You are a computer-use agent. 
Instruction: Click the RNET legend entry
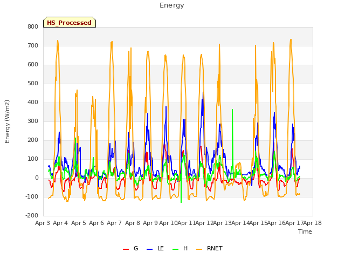click(209, 248)
